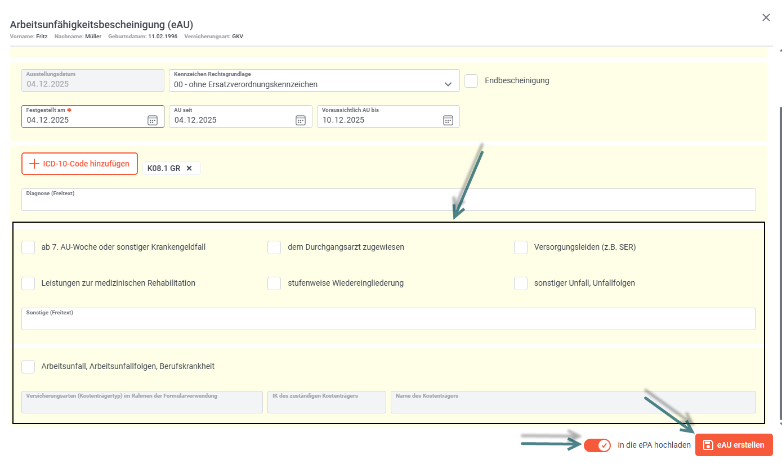This screenshot has width=782, height=473.
Task: Click ICD-10-Code hinzufügen button
Action: [79, 164]
